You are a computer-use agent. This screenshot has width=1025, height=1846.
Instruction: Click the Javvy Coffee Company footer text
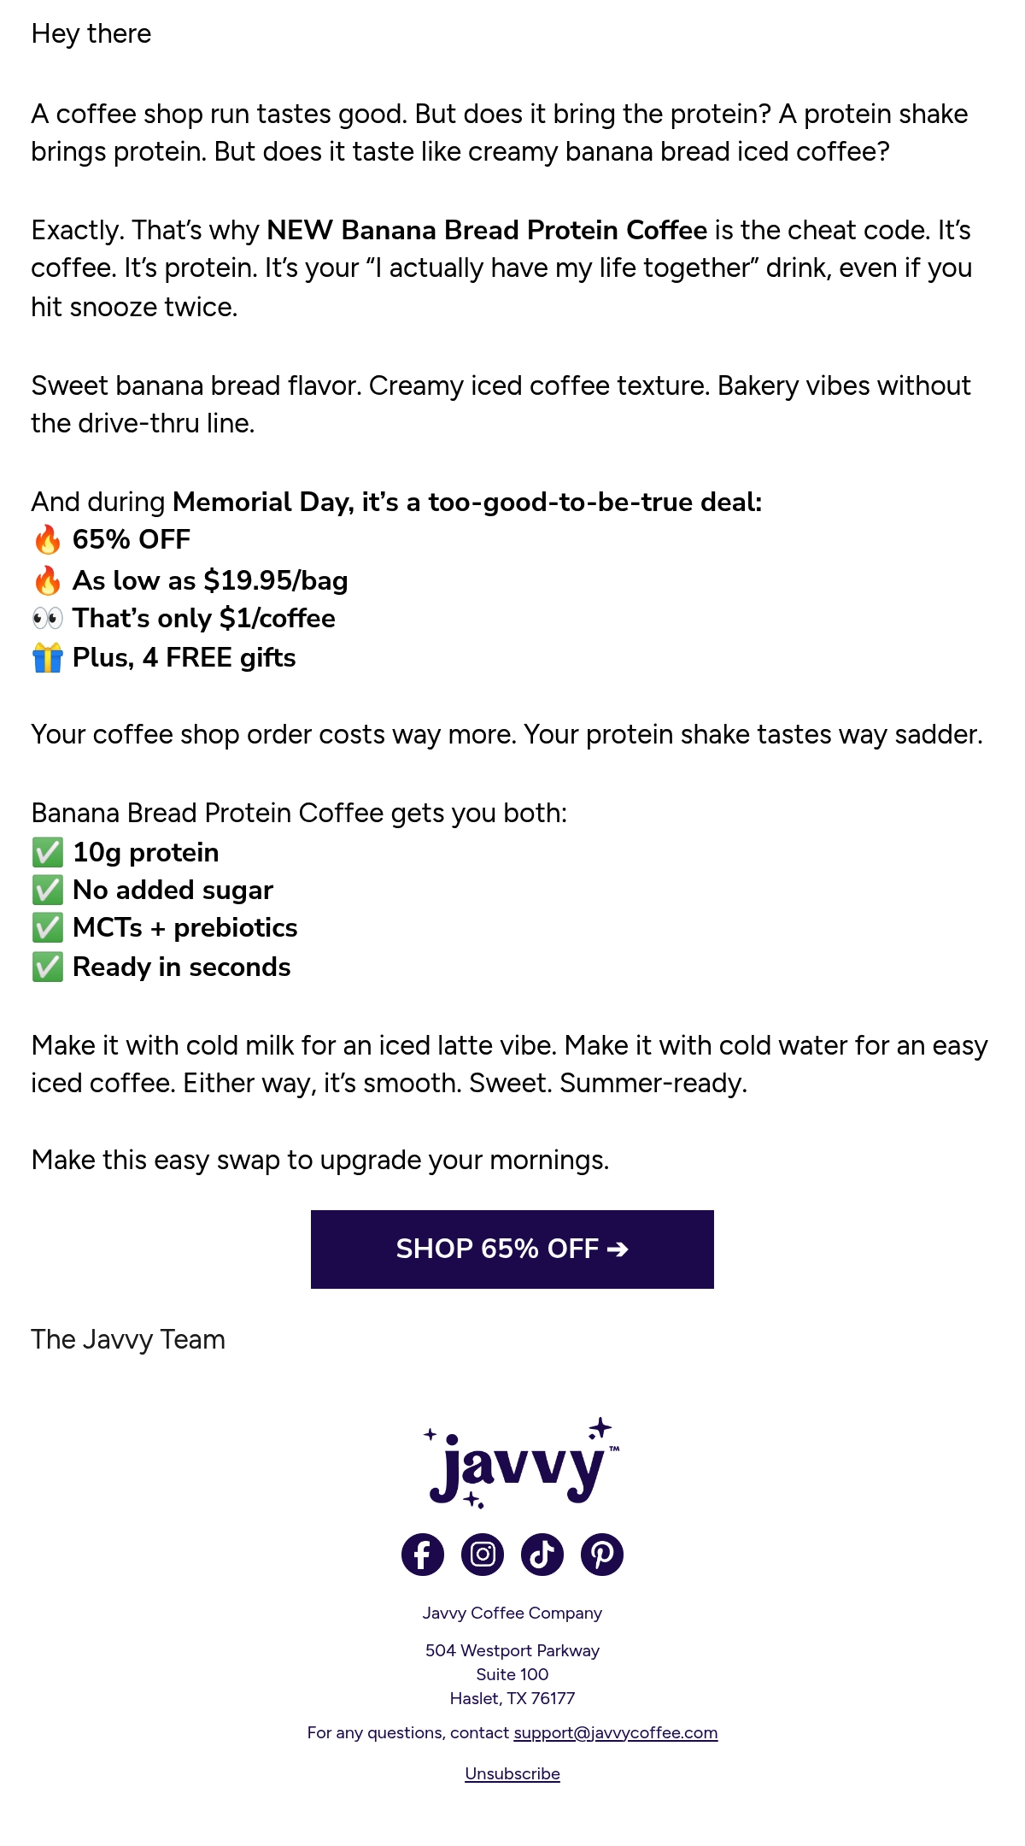512,1613
